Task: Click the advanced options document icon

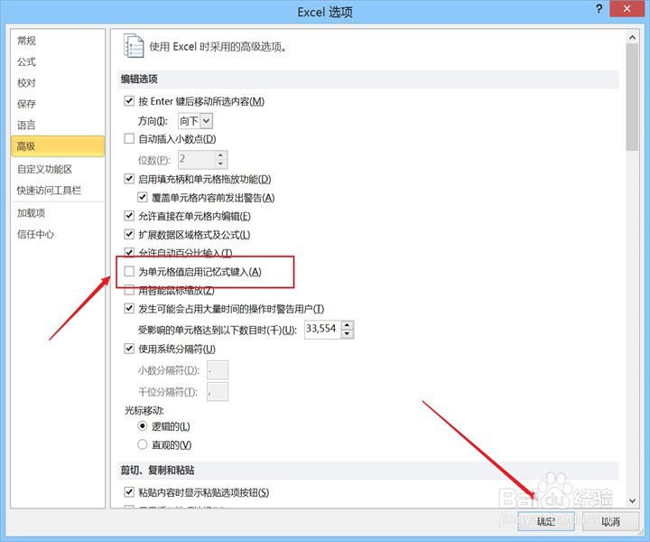Action: [x=134, y=45]
